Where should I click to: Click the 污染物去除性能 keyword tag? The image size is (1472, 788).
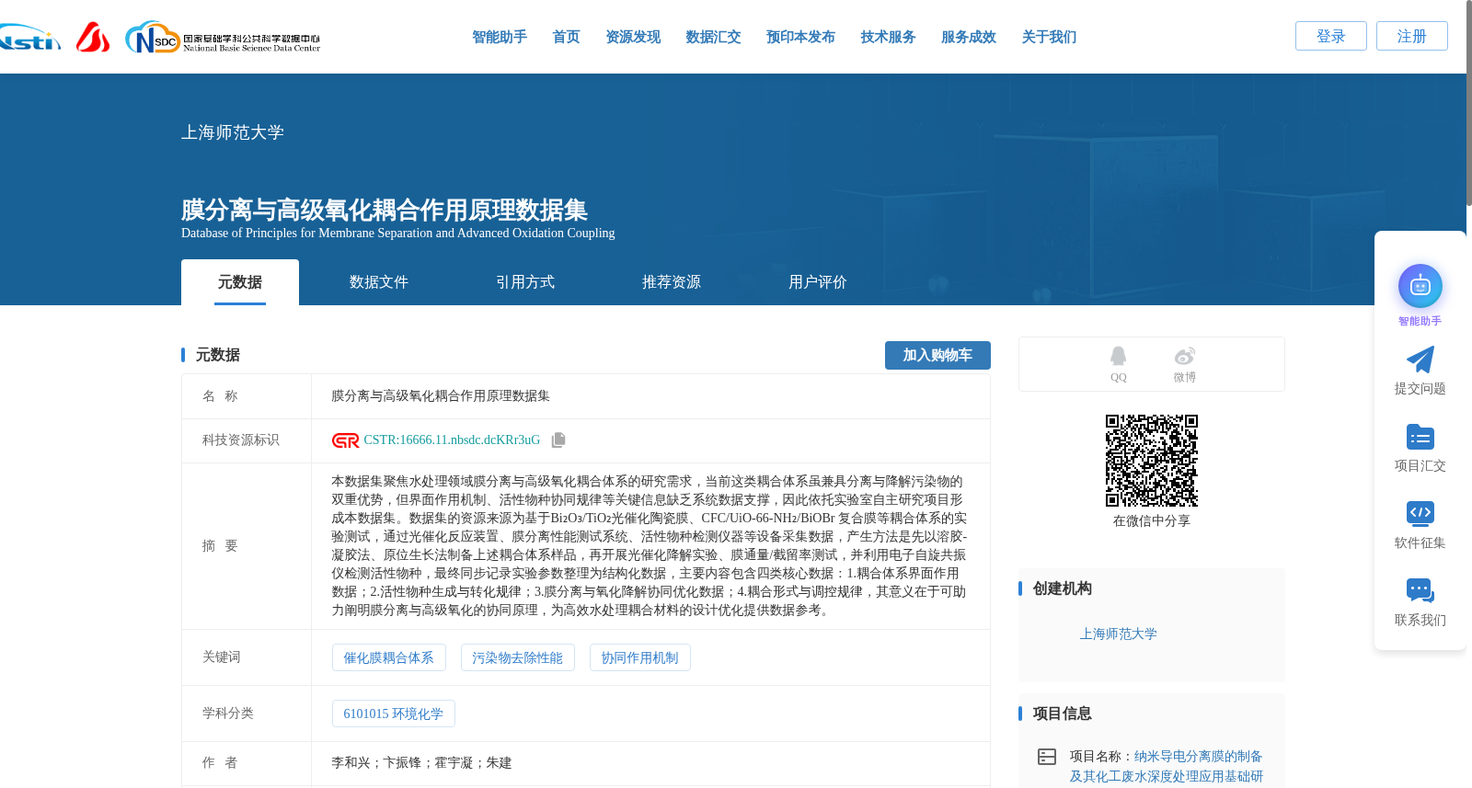pos(517,657)
